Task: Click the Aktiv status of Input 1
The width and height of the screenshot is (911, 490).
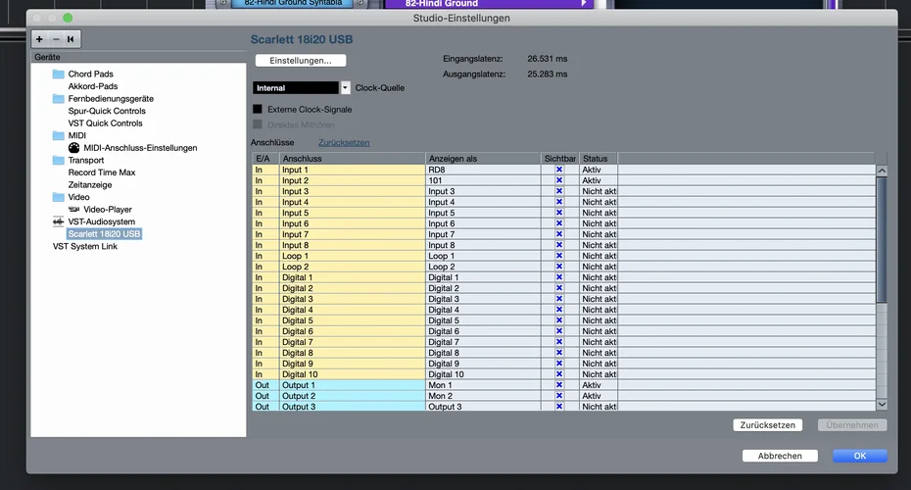Action: coord(599,170)
